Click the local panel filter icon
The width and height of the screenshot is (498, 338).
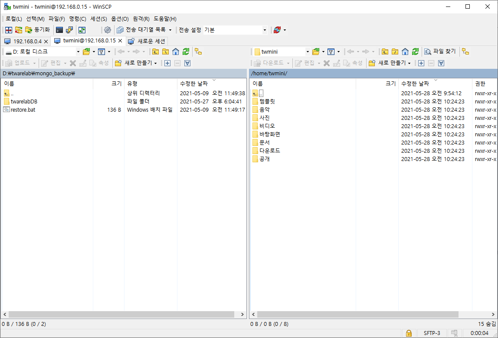(102, 52)
